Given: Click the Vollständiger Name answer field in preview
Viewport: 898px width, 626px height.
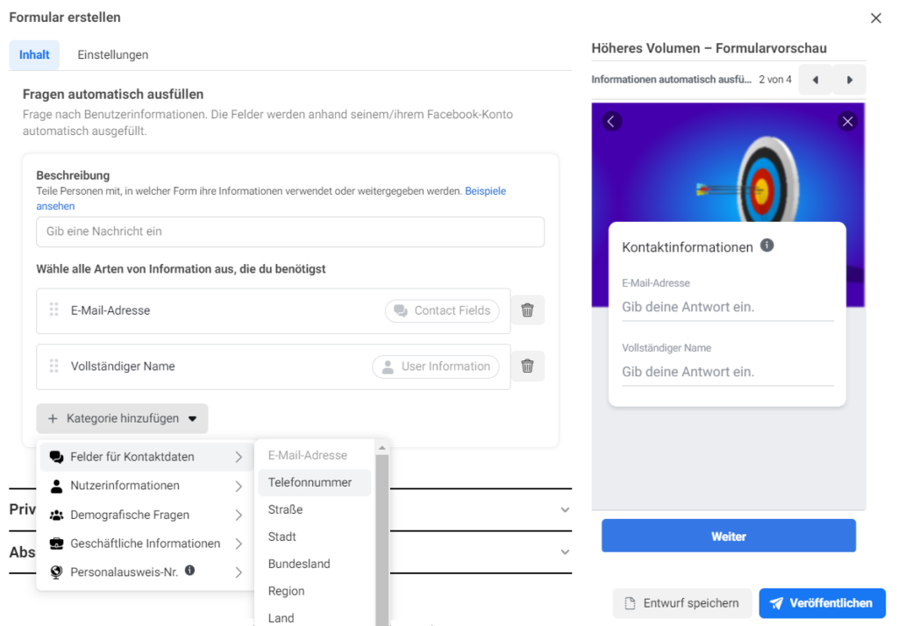Looking at the screenshot, I should pyautogui.click(x=727, y=372).
